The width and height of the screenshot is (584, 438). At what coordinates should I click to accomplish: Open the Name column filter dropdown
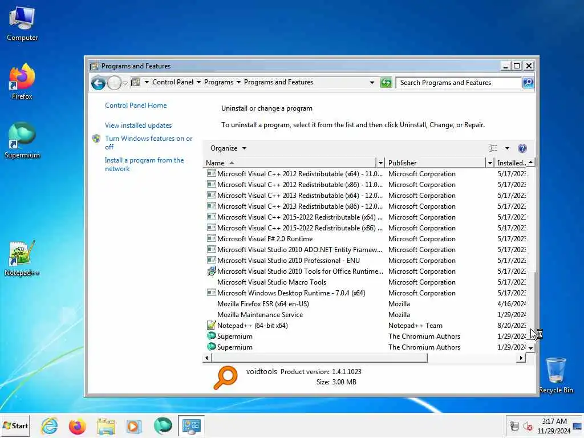coord(380,163)
